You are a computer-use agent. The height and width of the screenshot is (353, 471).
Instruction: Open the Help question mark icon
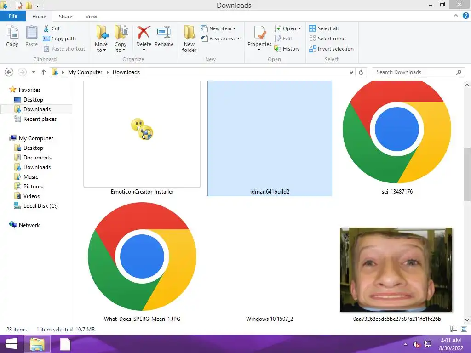point(465,16)
